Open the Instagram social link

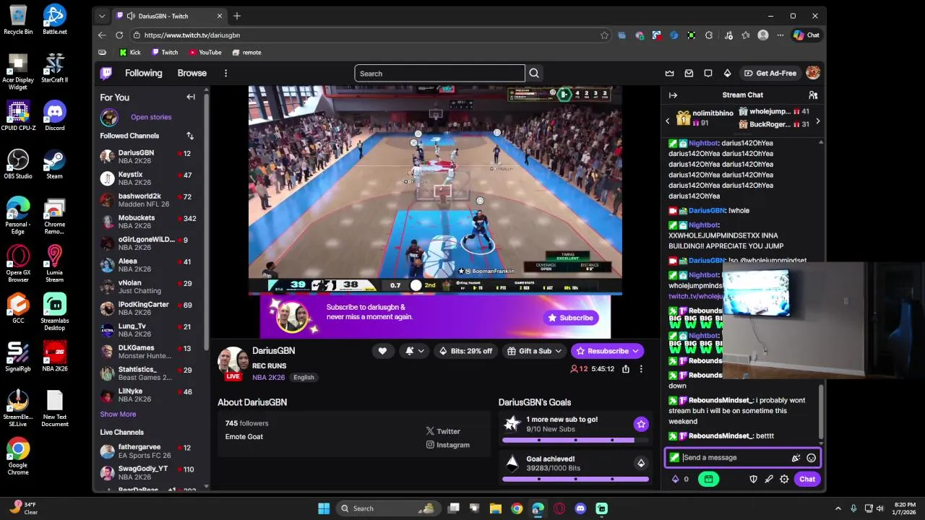point(448,445)
